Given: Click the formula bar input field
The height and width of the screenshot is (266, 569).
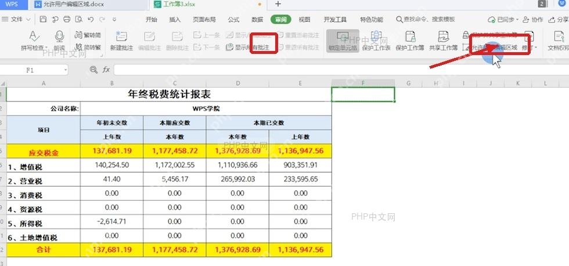Looking at the screenshot, I should click(341, 70).
